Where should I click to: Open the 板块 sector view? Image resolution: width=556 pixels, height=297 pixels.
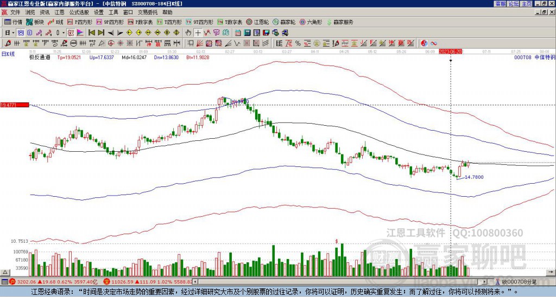click(x=35, y=22)
